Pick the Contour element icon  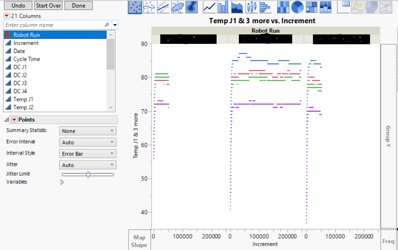point(192,7)
